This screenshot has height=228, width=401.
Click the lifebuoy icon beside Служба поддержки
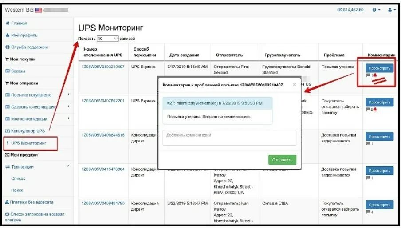pyautogui.click(x=8, y=47)
